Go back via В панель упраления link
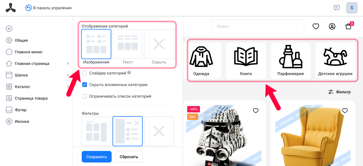This screenshot has width=363, height=166. [x=52, y=8]
